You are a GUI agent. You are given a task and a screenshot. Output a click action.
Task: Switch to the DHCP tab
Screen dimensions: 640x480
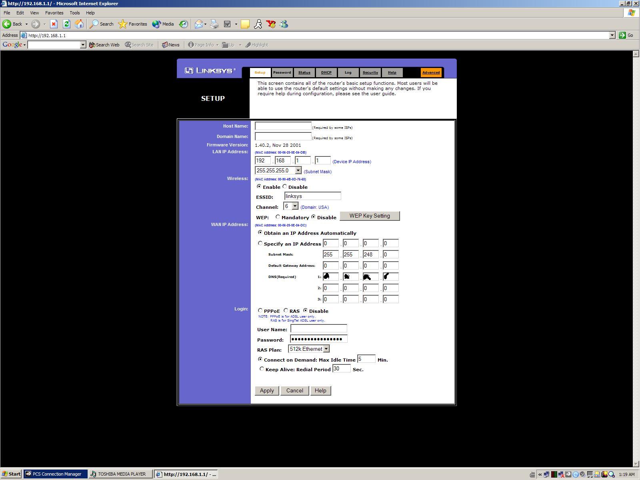326,72
